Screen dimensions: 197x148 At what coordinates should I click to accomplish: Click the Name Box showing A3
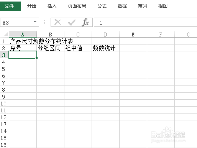coord(20,22)
